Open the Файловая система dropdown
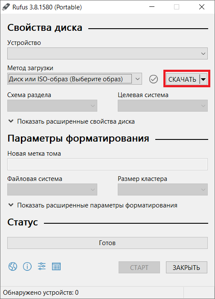Screen dimensions: 215x299 click(52, 189)
